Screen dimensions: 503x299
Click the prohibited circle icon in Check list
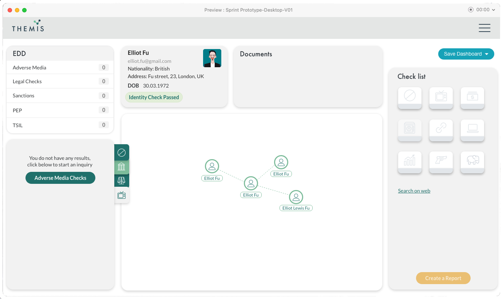pos(409,97)
